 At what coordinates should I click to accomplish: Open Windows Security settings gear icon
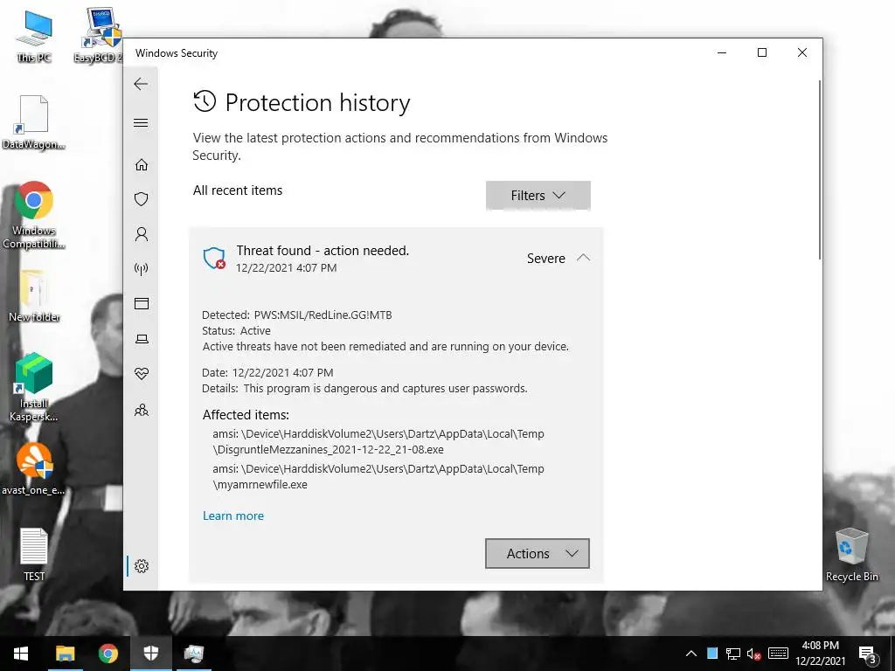coord(141,566)
